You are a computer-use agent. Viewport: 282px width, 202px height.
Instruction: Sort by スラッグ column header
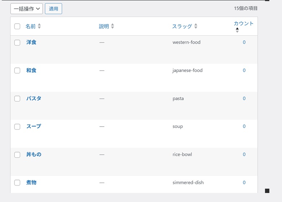[x=182, y=26]
